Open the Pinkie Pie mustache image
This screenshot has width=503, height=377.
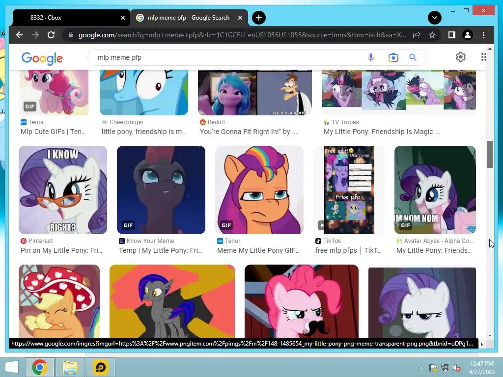pyautogui.click(x=302, y=301)
